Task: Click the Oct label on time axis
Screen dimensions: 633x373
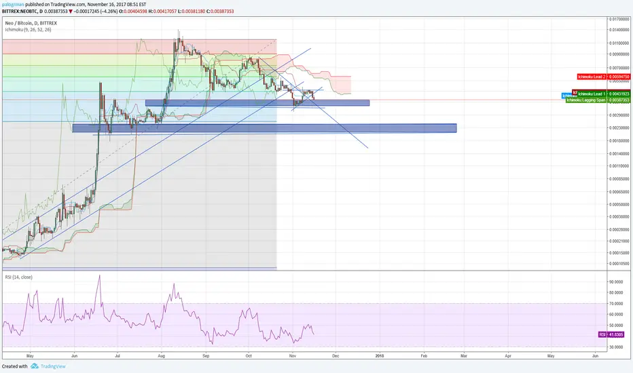Action: (x=249, y=356)
